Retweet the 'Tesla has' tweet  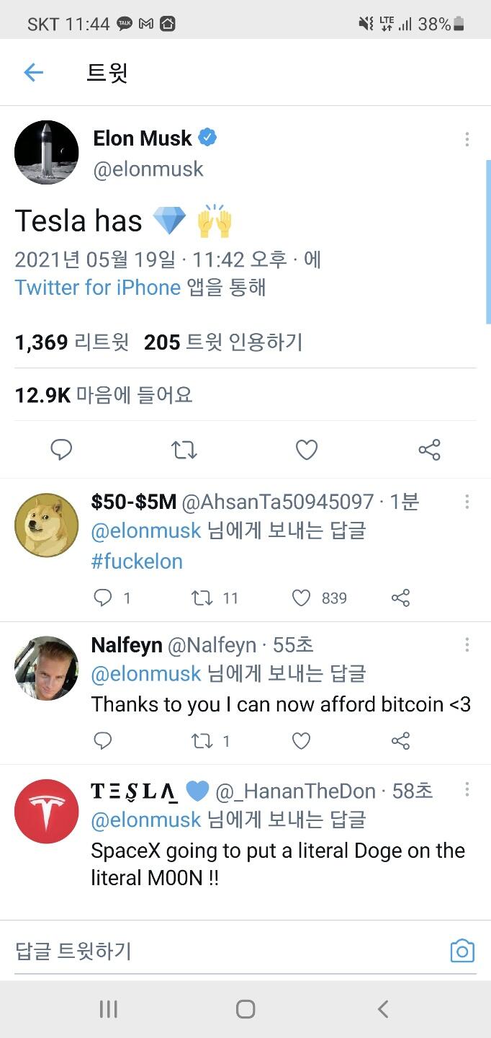click(x=184, y=450)
